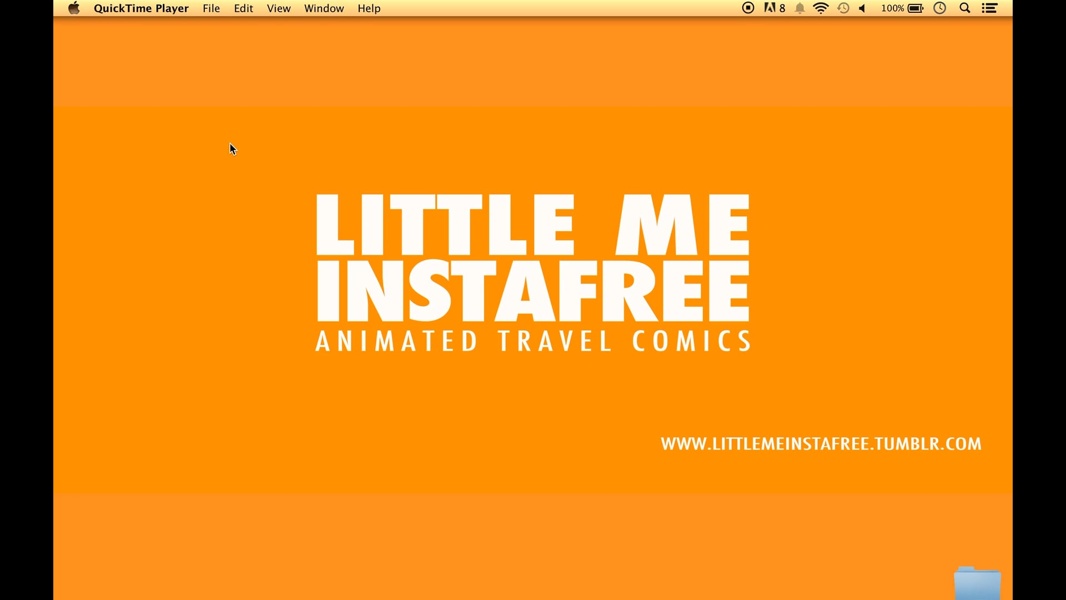Click the littlemeinstafree.tumblr.com URL text

click(x=821, y=444)
